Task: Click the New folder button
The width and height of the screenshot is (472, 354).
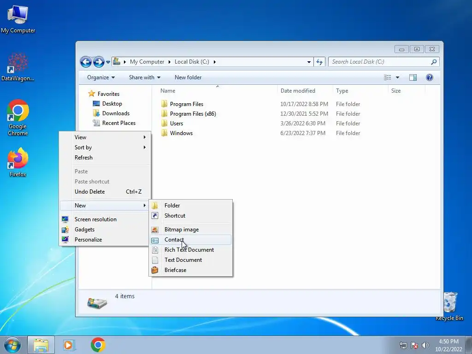Action: point(188,77)
